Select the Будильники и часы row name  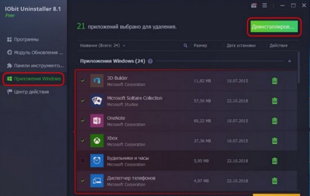coord(128,158)
